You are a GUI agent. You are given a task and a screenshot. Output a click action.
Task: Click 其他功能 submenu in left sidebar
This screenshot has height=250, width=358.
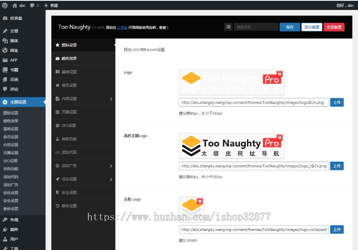point(11,169)
